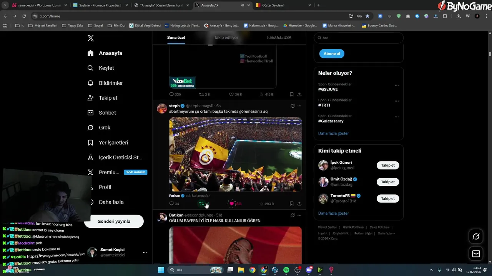
Task: Bookmark steph's post
Action: tap(292, 204)
